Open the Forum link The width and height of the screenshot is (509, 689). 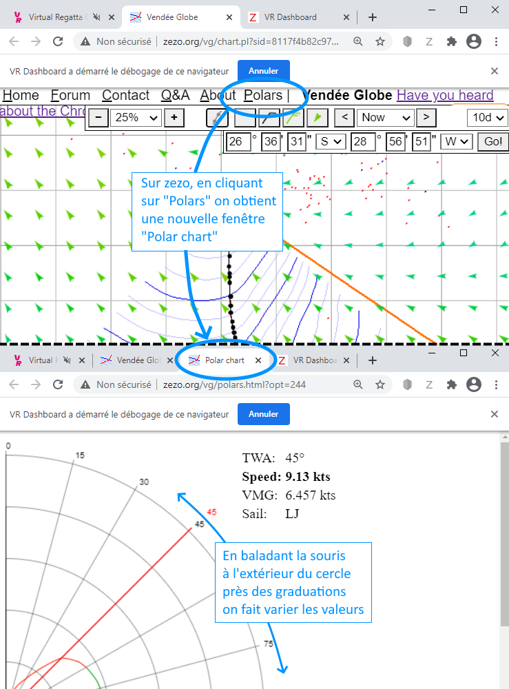tap(70, 96)
